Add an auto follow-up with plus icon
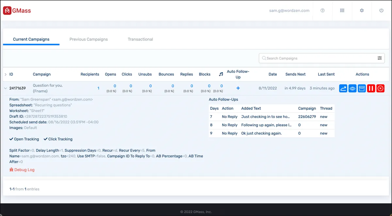Screen dimensions: 392x216 point(238,88)
